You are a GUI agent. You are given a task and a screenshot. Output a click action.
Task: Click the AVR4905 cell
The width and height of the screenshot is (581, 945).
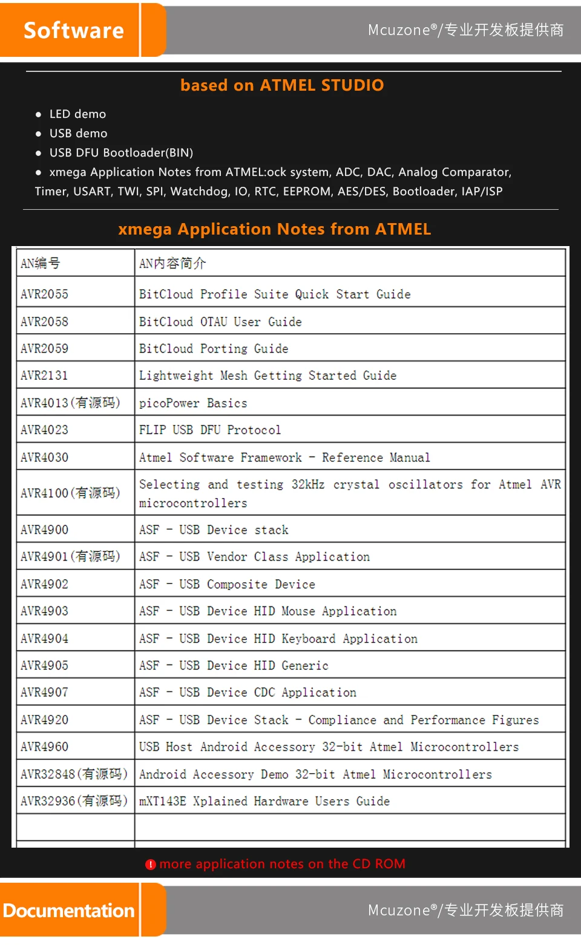click(76, 665)
